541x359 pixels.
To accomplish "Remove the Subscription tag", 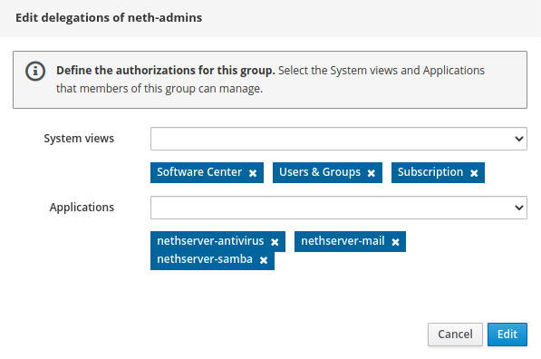I will click(474, 173).
